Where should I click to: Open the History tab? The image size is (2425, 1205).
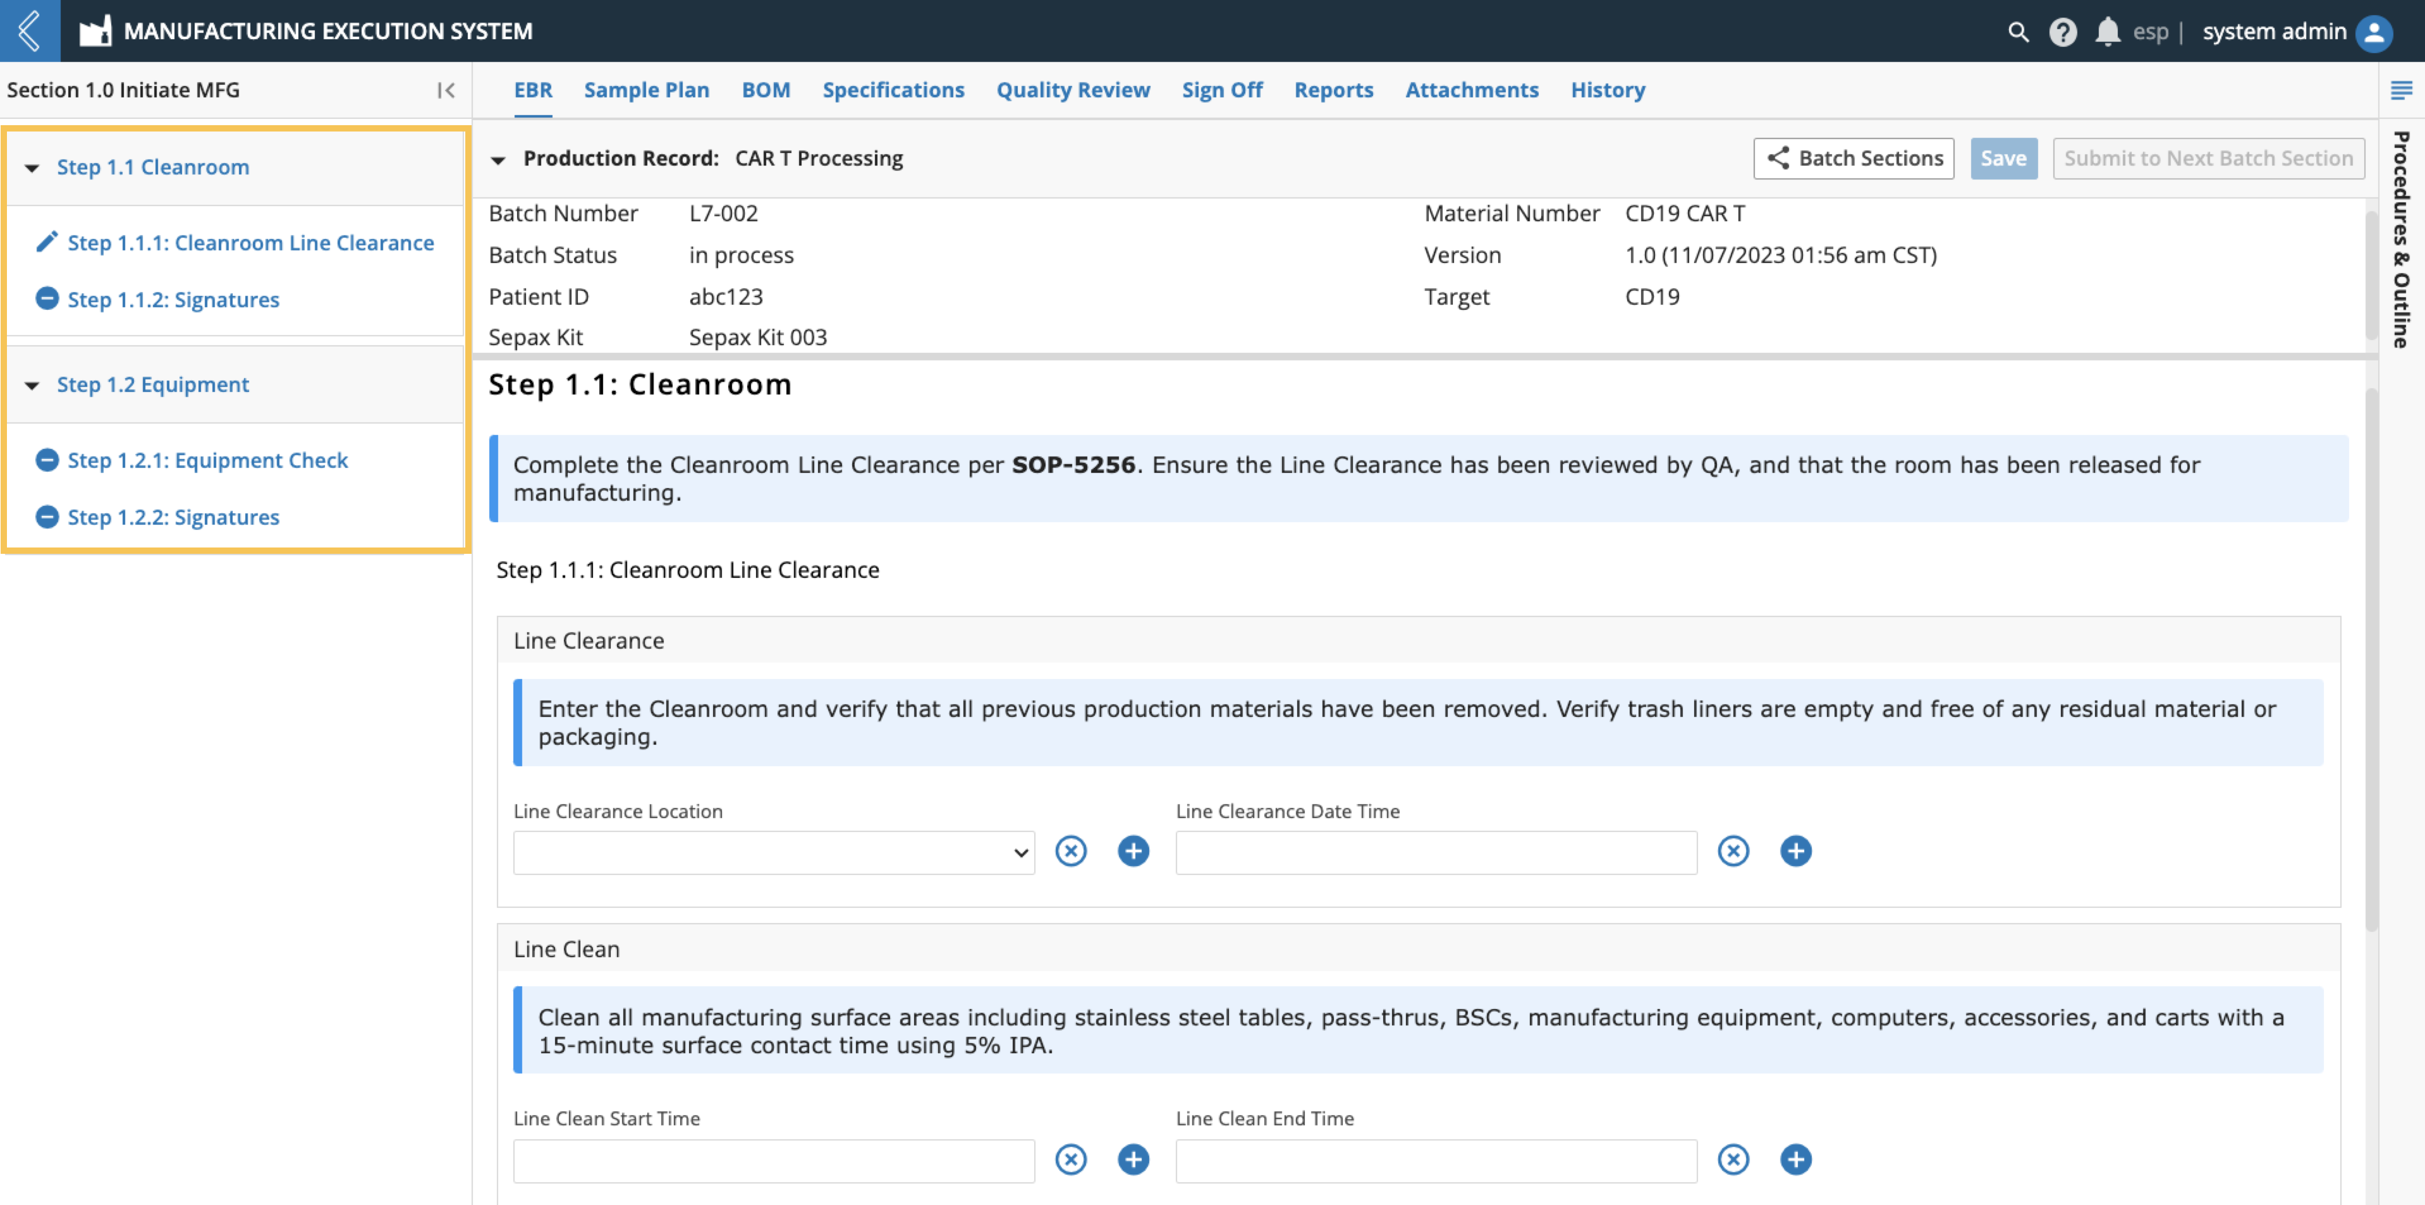1608,90
